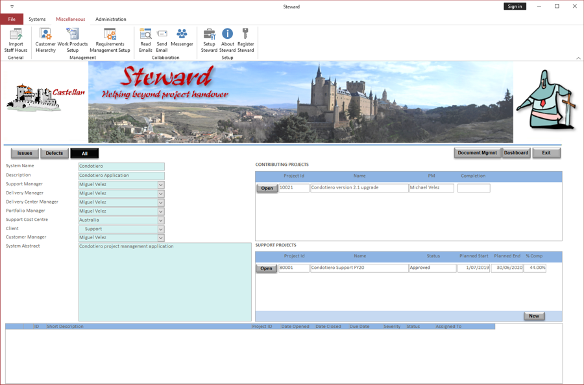Open Register Steward key
The width and height of the screenshot is (584, 385).
coord(245,40)
